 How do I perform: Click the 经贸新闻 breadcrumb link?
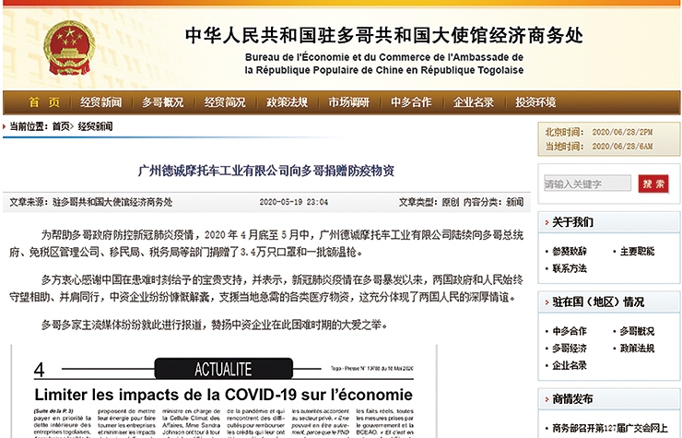[x=95, y=126]
